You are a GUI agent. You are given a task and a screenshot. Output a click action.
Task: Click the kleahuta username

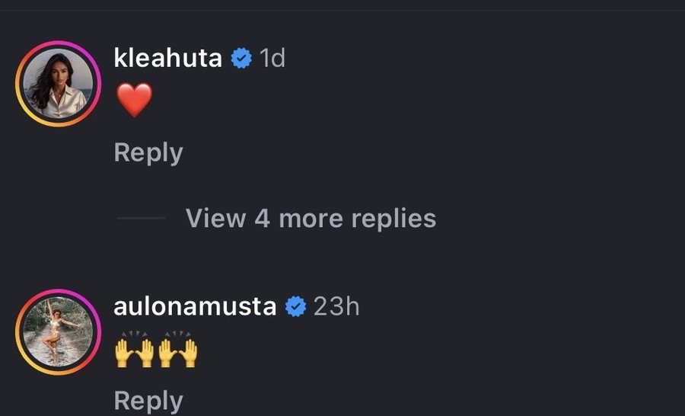tap(167, 58)
